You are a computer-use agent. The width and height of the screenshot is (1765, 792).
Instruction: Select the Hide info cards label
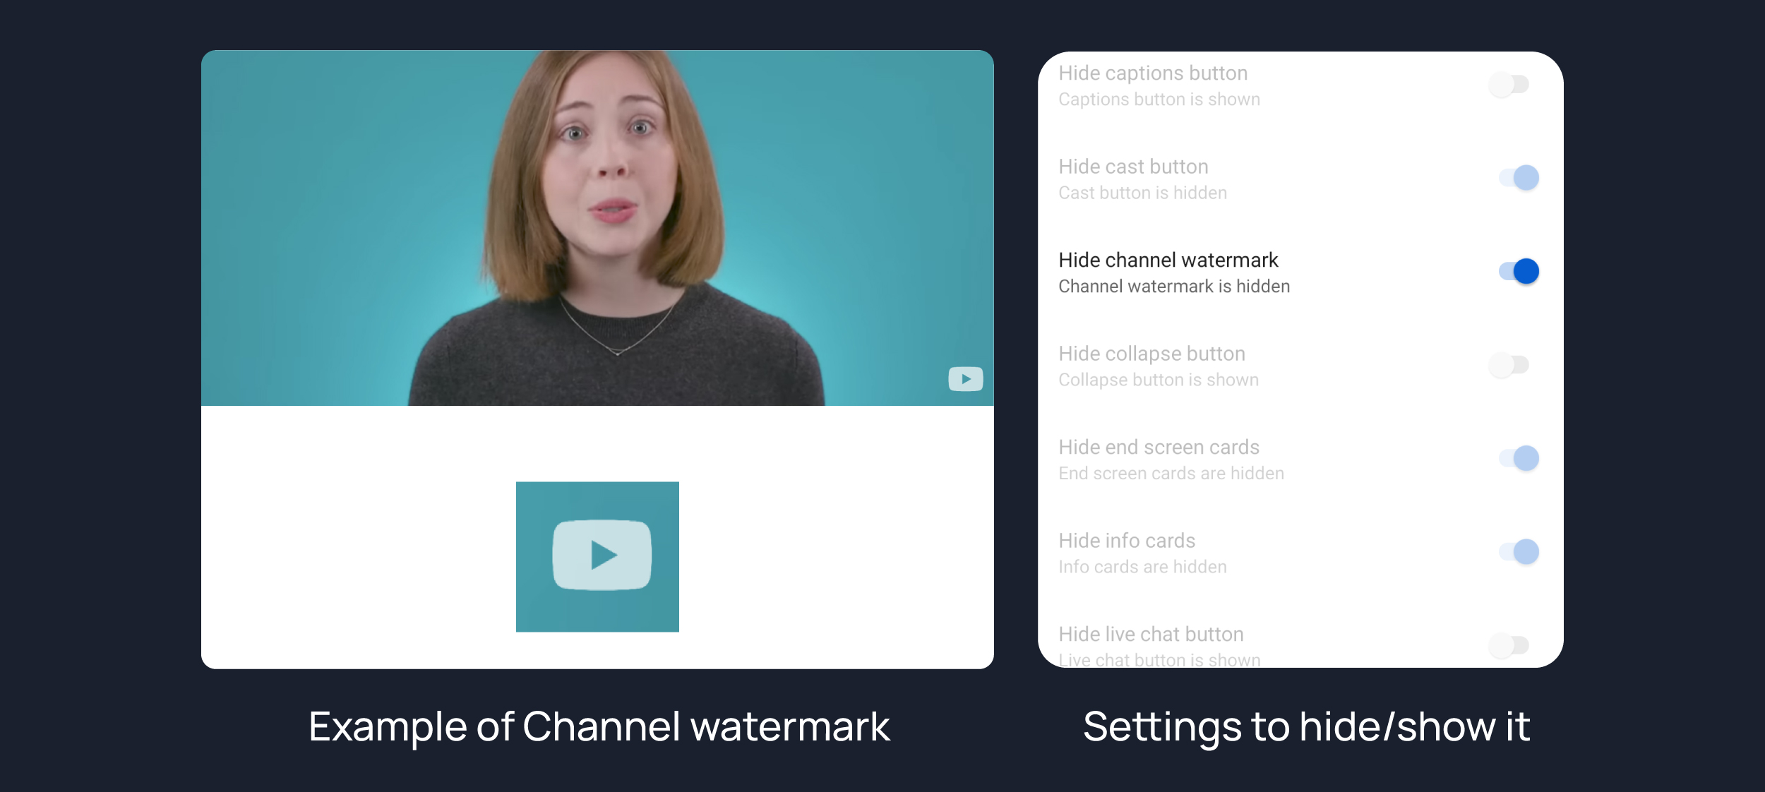(1127, 541)
